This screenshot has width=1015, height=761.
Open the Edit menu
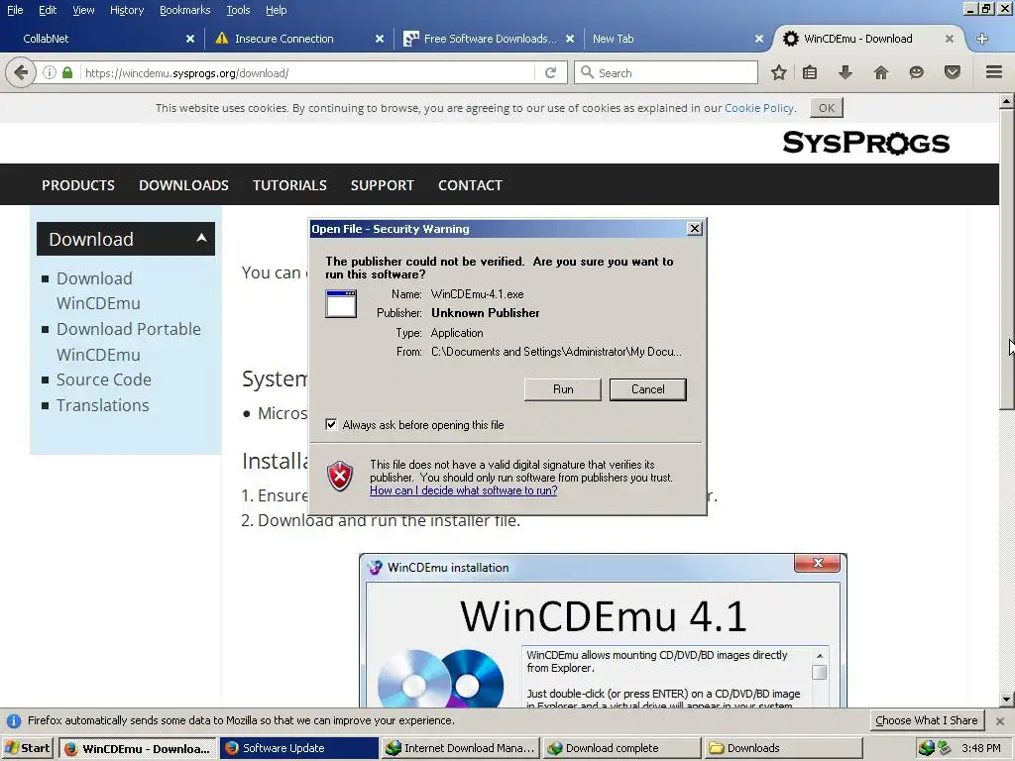pos(48,10)
